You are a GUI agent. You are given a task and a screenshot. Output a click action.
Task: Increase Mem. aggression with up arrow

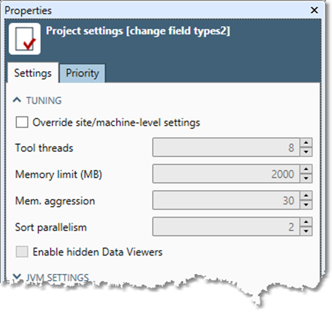306,196
